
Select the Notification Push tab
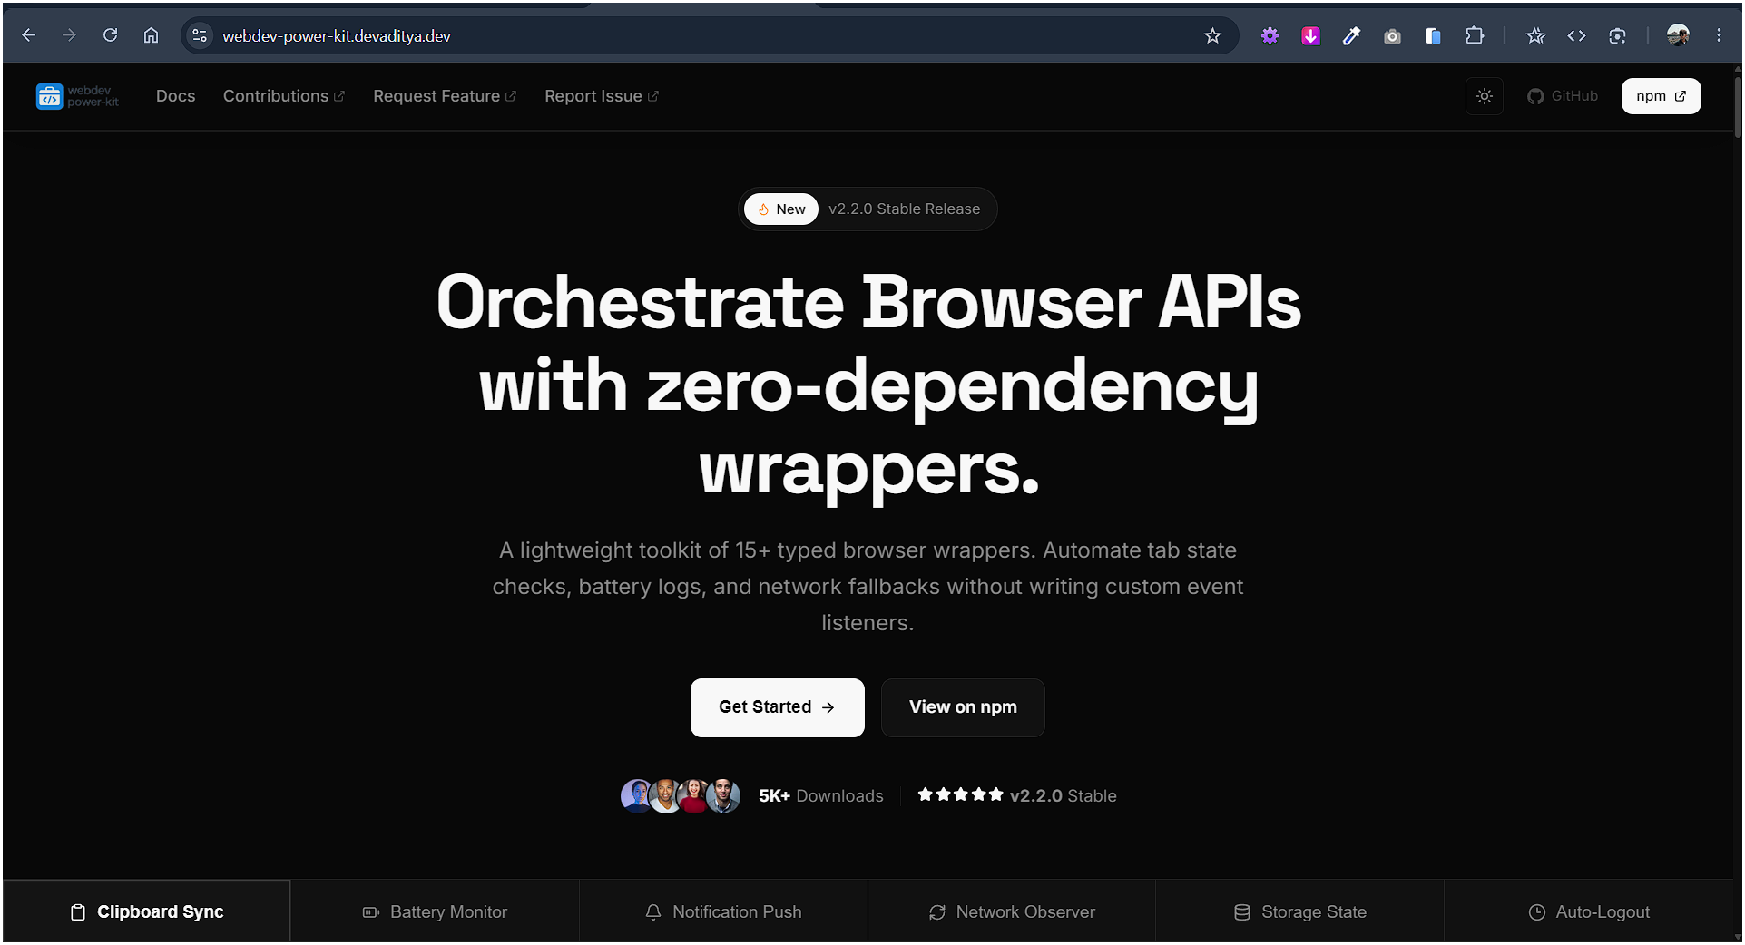(723, 911)
